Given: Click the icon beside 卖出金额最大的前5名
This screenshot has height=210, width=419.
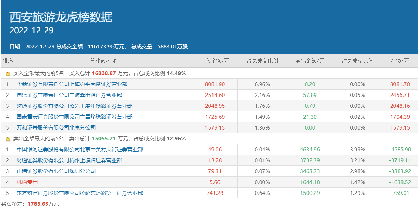Looking at the screenshot, I should (8, 139).
